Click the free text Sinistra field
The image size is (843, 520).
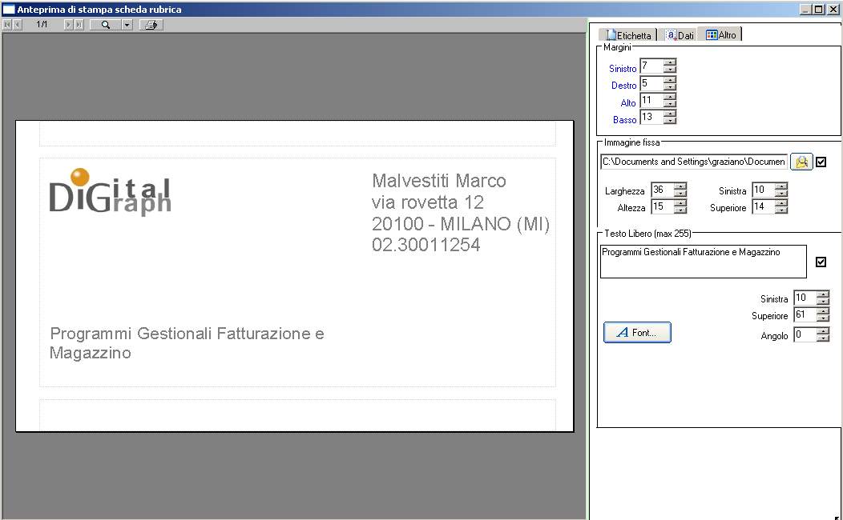pos(805,298)
